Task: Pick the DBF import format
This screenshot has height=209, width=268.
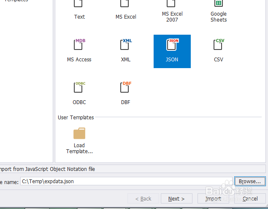Action: [126, 93]
